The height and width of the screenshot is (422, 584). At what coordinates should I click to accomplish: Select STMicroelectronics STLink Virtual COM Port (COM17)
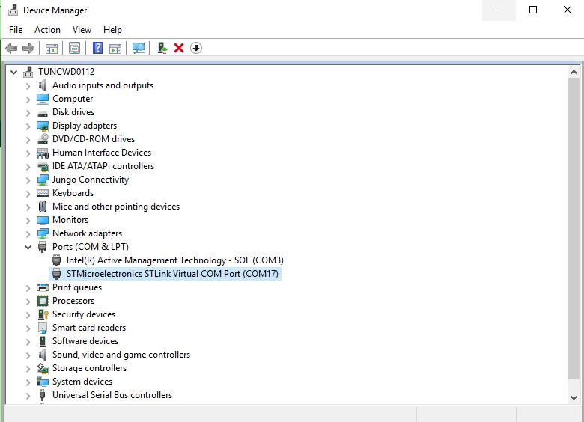coord(172,274)
